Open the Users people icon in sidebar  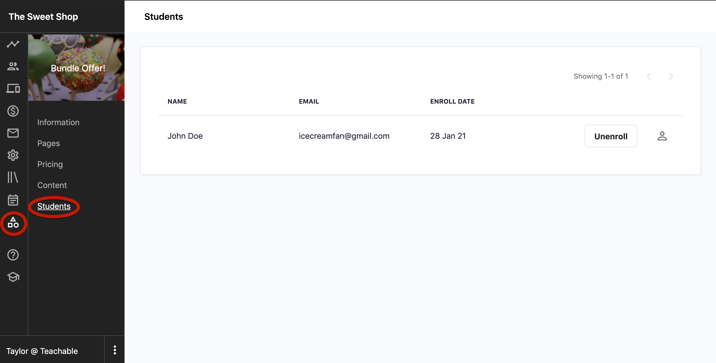(13, 66)
